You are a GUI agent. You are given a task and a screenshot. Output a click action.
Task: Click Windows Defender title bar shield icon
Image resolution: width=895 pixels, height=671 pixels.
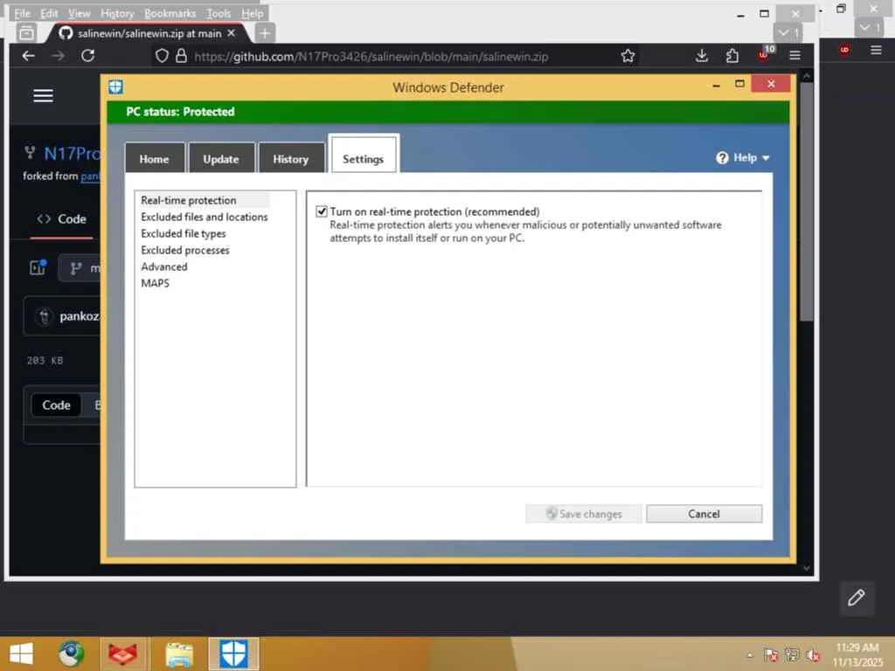click(x=116, y=86)
